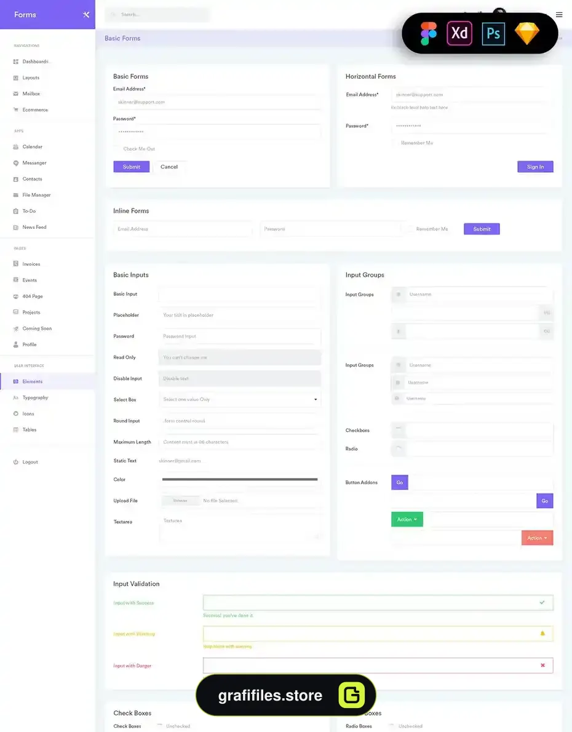The height and width of the screenshot is (732, 572).
Task: Click the Messanger chat icon
Action: tap(16, 163)
